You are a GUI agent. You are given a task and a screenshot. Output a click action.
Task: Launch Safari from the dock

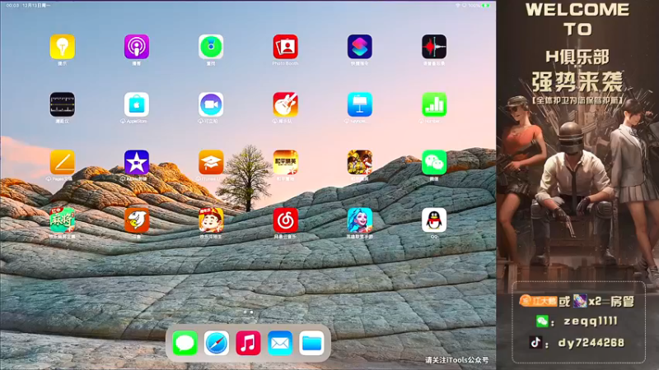coord(217,343)
